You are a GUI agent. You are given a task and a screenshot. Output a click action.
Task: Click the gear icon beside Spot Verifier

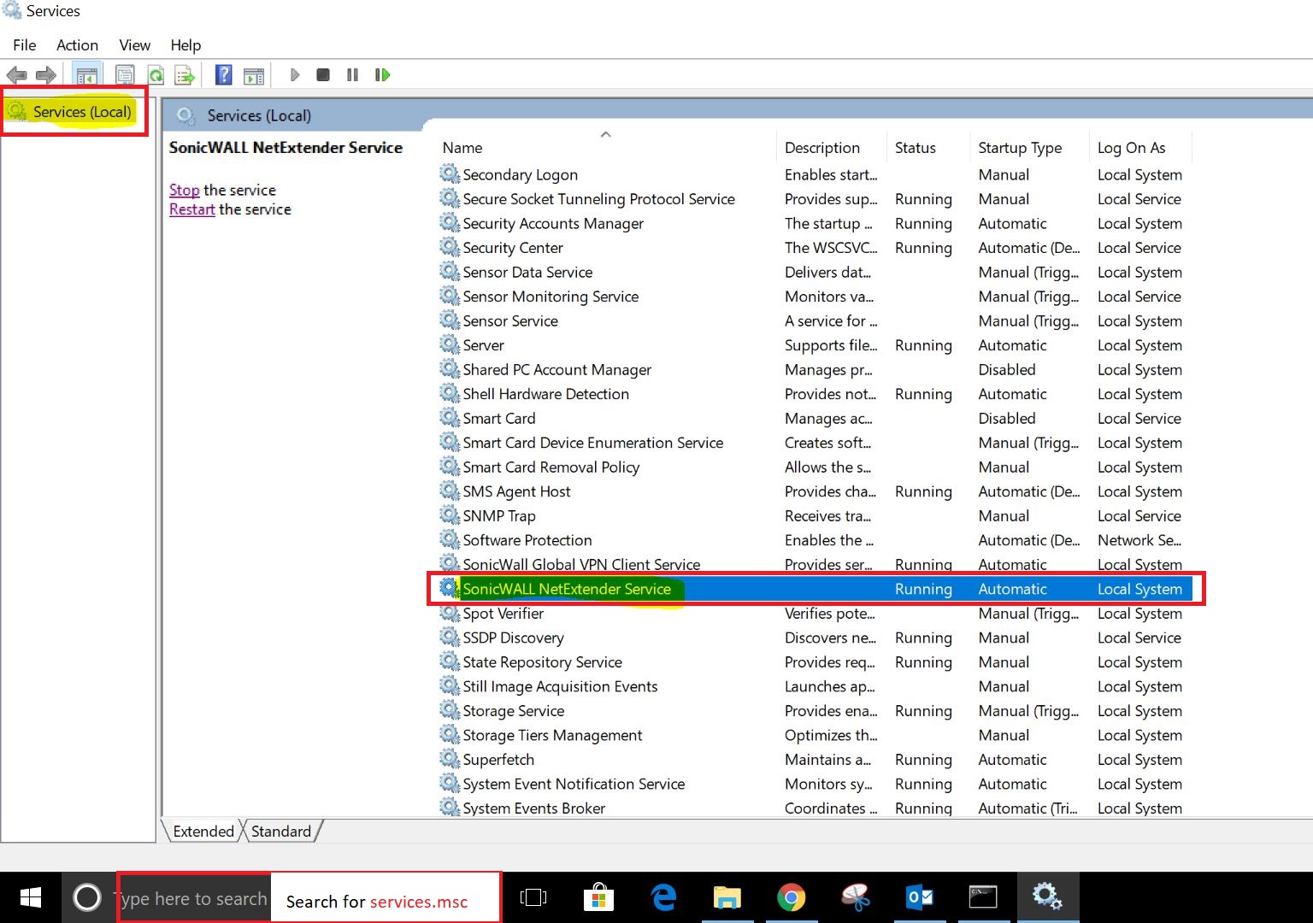point(450,612)
